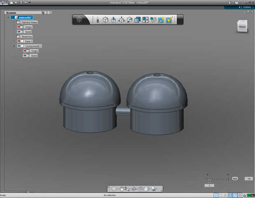Viewport: 255px width, 198px height.
Task: Click the Pattern tool grid icon
Action: (x=146, y=19)
